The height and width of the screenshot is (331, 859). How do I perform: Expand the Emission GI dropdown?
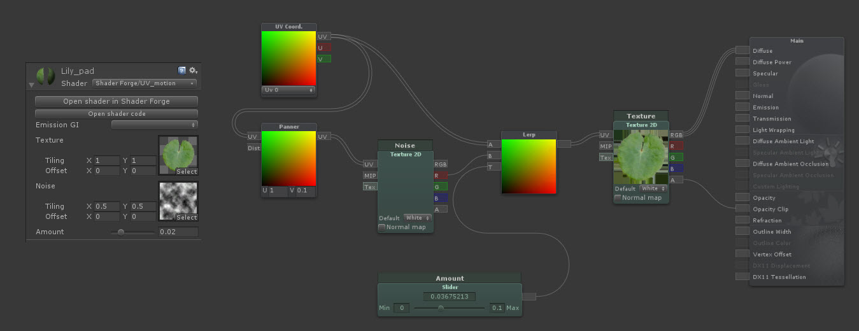[x=155, y=125]
